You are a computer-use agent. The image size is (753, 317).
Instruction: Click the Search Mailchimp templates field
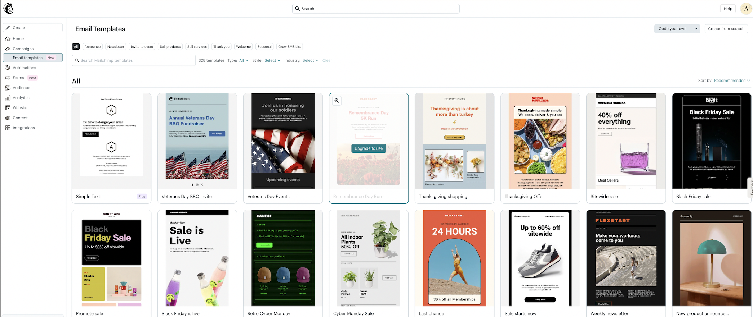(134, 60)
